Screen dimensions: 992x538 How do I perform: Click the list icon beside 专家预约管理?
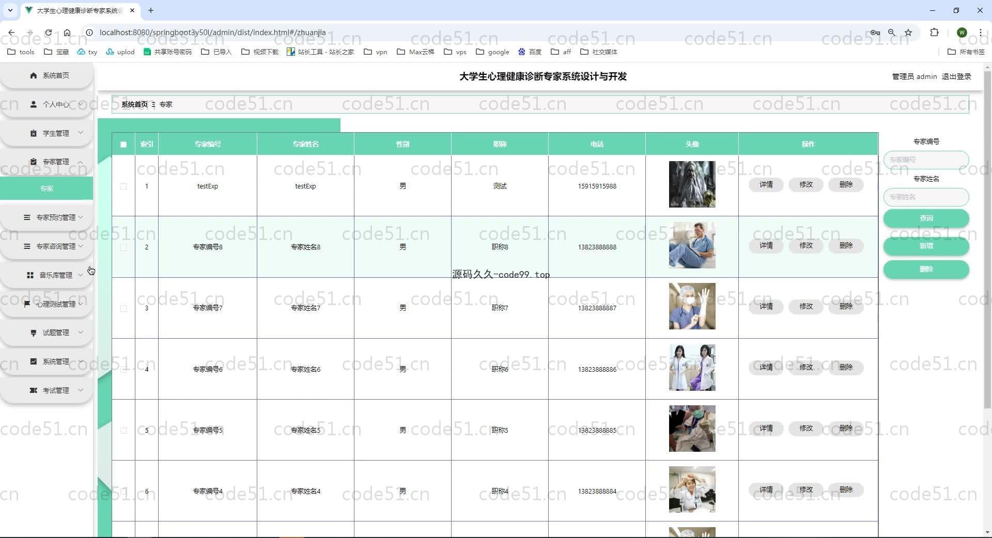point(27,217)
